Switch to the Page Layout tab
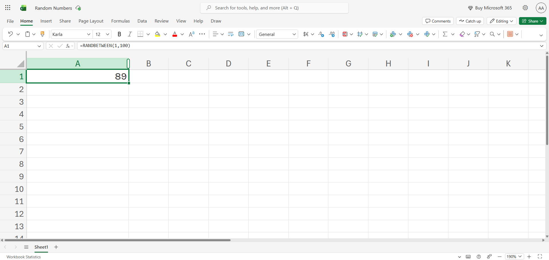This screenshot has width=549, height=260. (x=91, y=21)
